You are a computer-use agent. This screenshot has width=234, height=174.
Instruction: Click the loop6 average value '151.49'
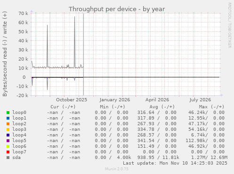pos(146,146)
